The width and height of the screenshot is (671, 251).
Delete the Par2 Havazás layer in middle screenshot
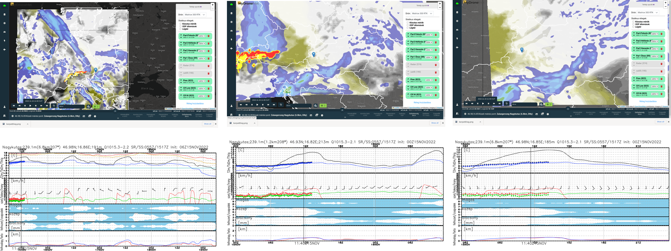coord(435,50)
